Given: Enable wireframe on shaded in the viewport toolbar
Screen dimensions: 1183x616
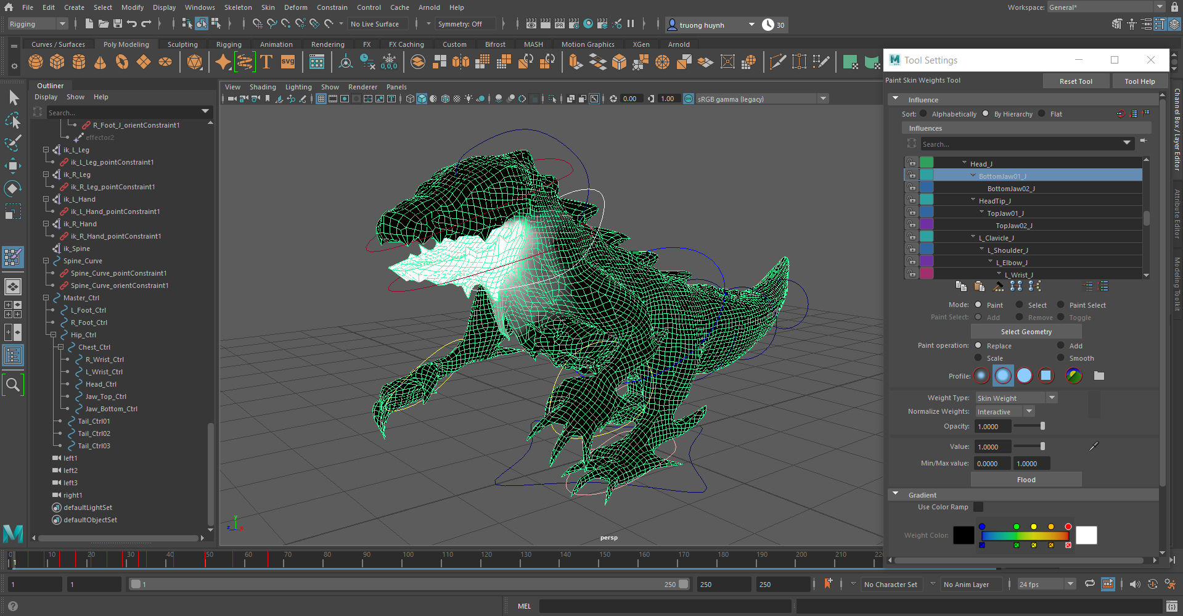Looking at the screenshot, I should coord(446,99).
